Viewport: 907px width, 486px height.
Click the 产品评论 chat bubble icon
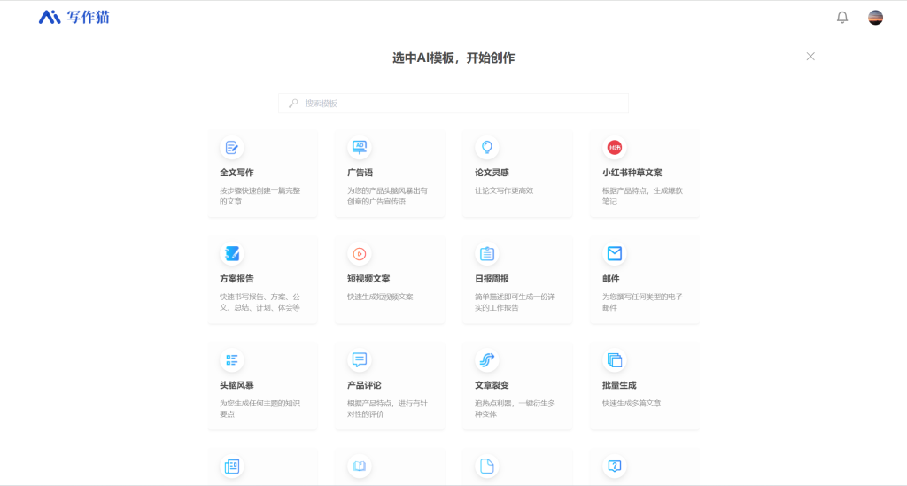click(360, 360)
